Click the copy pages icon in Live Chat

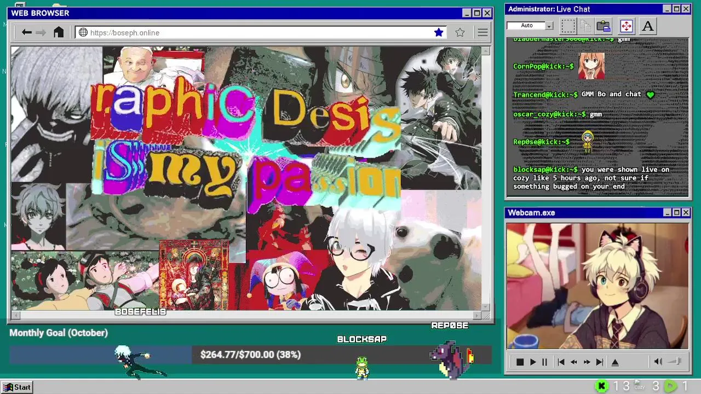[585, 26]
